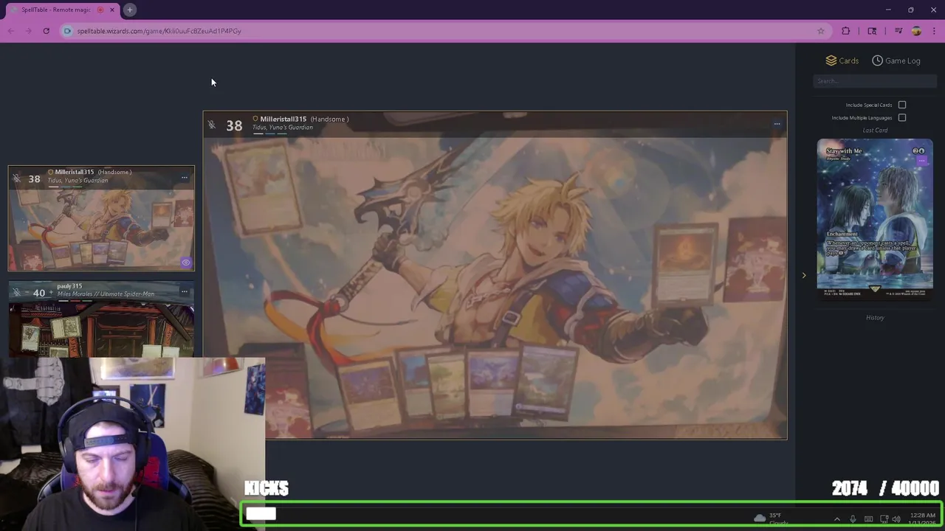This screenshot has height=531, width=945.
Task: Click the toolbar icon left of media control
Action: (872, 31)
